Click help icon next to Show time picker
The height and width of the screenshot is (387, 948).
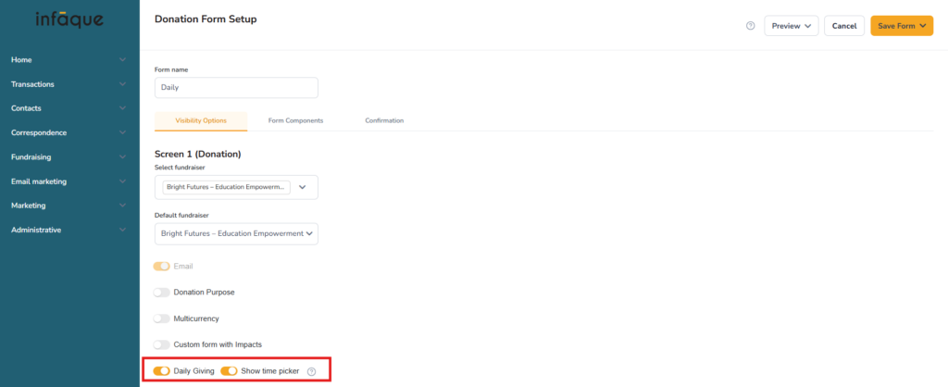coord(311,371)
